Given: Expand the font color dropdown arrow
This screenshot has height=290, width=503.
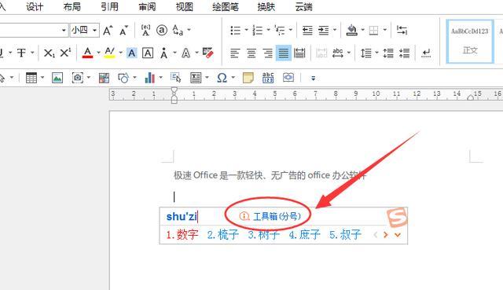Looking at the screenshot, I should click(x=98, y=53).
